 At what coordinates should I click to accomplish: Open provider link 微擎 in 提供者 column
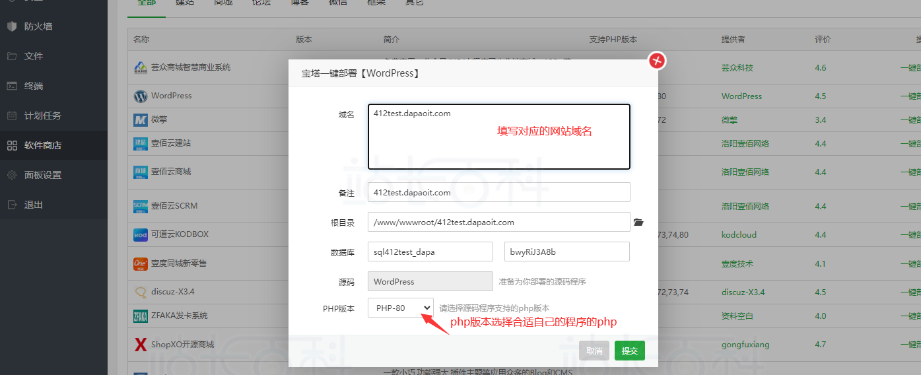(x=730, y=120)
